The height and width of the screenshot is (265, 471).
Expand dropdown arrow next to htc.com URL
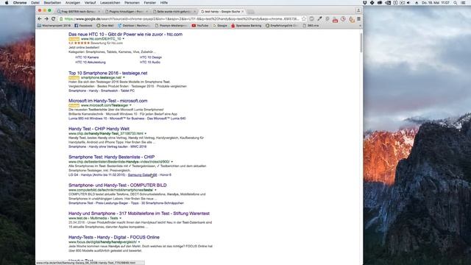coord(123,39)
